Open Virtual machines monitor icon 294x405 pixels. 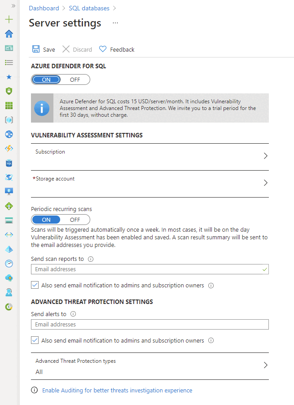click(9, 191)
